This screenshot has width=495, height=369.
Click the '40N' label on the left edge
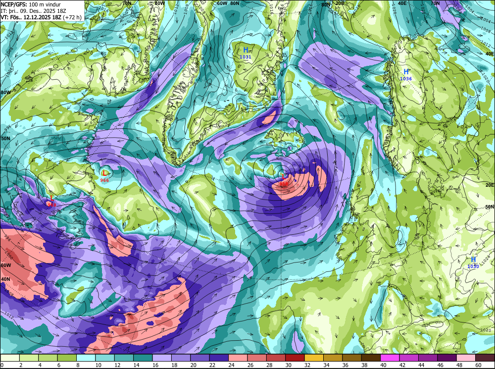5,279
